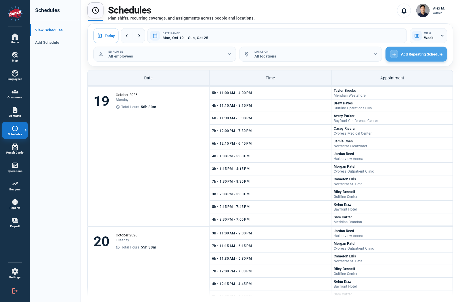460x302 pixels.
Task: Open the Map section
Action: (x=15, y=57)
